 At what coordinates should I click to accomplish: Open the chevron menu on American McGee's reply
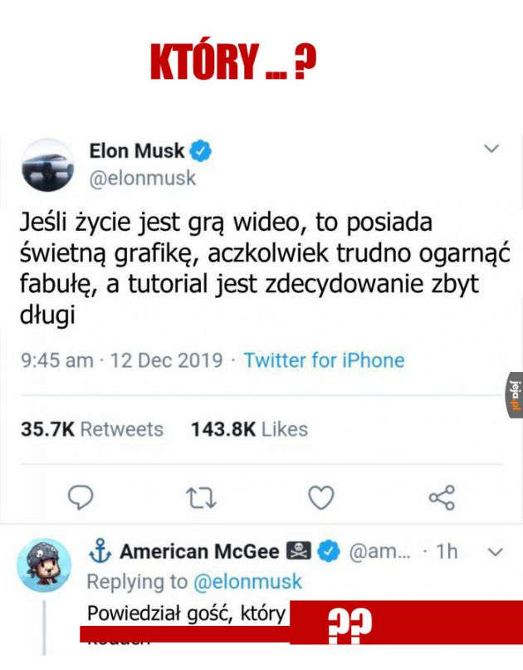[x=495, y=551]
